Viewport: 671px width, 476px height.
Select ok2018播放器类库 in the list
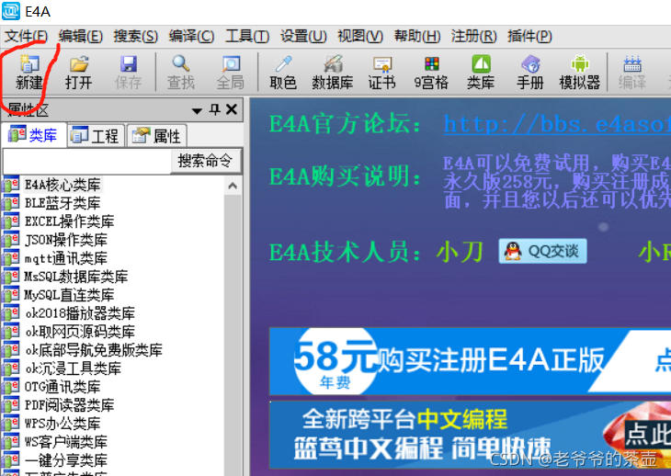point(80,313)
